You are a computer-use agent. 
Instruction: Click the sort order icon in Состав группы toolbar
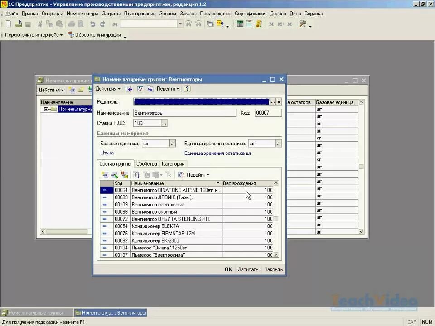pyautogui.click(x=136, y=175)
